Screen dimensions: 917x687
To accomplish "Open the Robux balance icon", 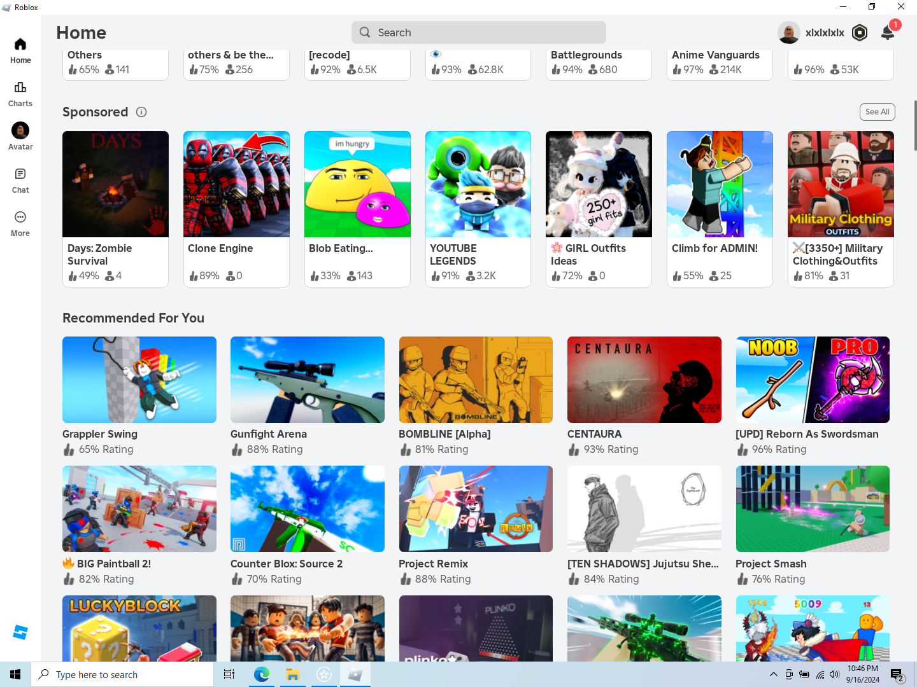I will [860, 32].
